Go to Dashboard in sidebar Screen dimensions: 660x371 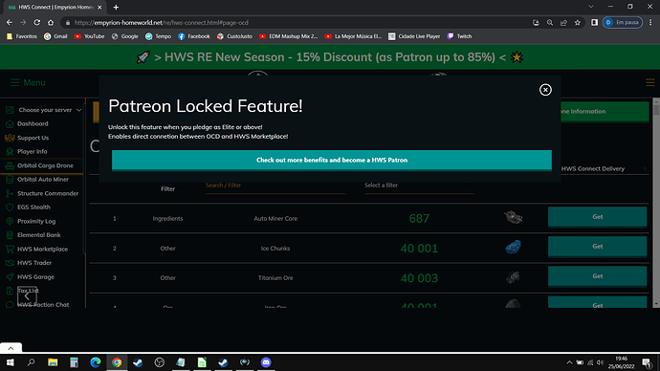click(x=33, y=123)
